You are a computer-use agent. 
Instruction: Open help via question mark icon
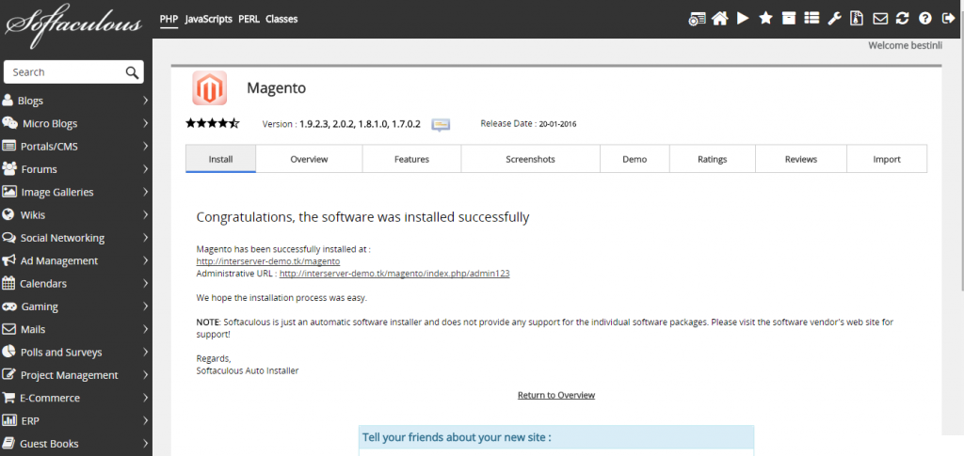pos(924,19)
